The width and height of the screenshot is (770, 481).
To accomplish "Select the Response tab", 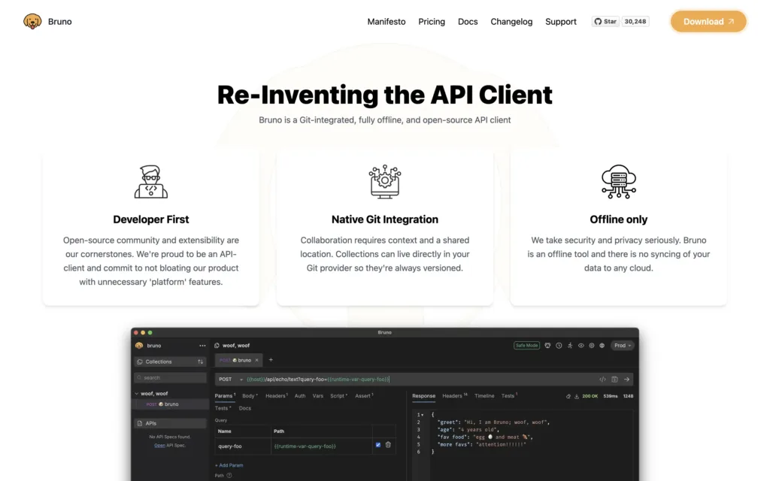I will (424, 396).
